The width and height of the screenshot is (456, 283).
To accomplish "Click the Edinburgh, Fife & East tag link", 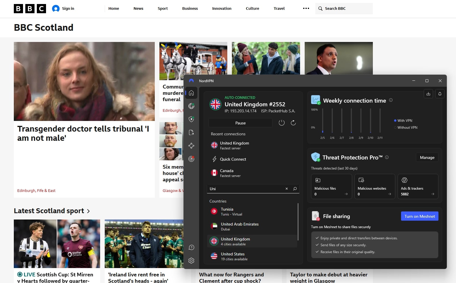I will point(36,190).
